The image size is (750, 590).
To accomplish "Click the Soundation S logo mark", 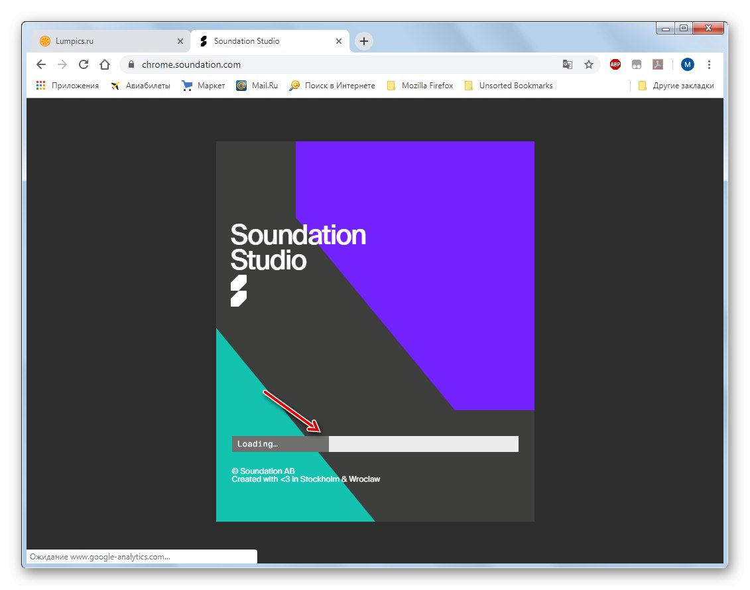I will 239,291.
